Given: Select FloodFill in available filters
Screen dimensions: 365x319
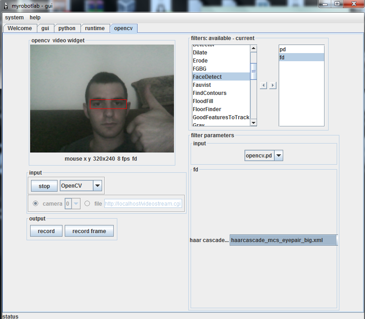Looking at the screenshot, I should click(221, 101).
